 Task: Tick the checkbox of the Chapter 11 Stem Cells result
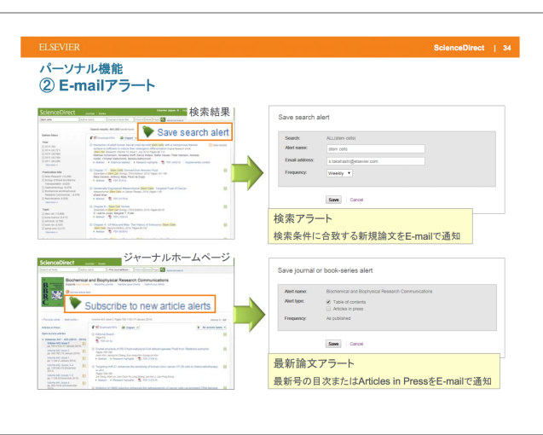coord(91,171)
